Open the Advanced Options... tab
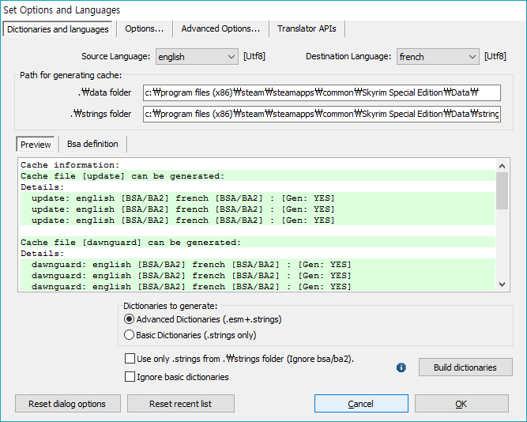Viewport: 527px width, 422px height. point(220,29)
